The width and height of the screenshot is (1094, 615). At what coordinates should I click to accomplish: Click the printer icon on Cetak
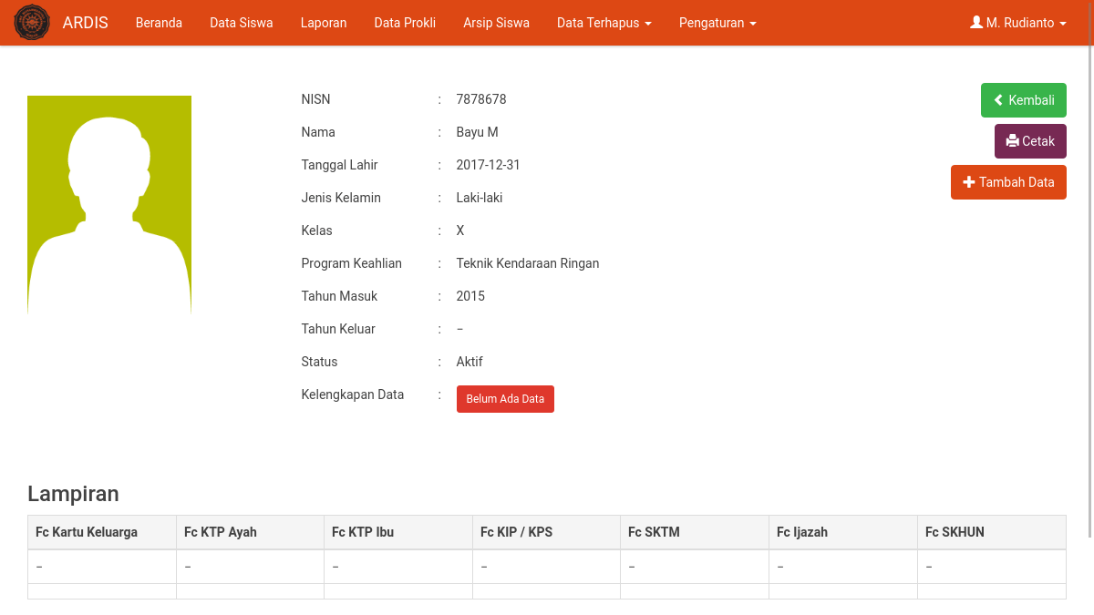coord(1014,141)
